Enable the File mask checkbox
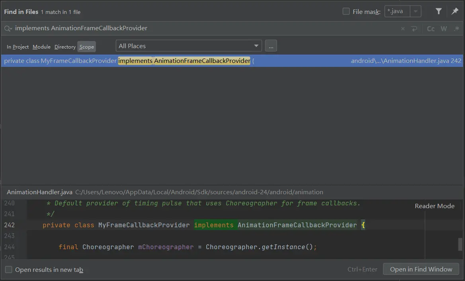The width and height of the screenshot is (465, 281). (x=346, y=12)
